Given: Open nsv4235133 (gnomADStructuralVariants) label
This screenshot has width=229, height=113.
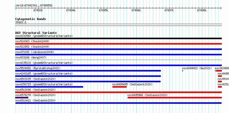Looking at the screenshot, I should [x=44, y=63].
